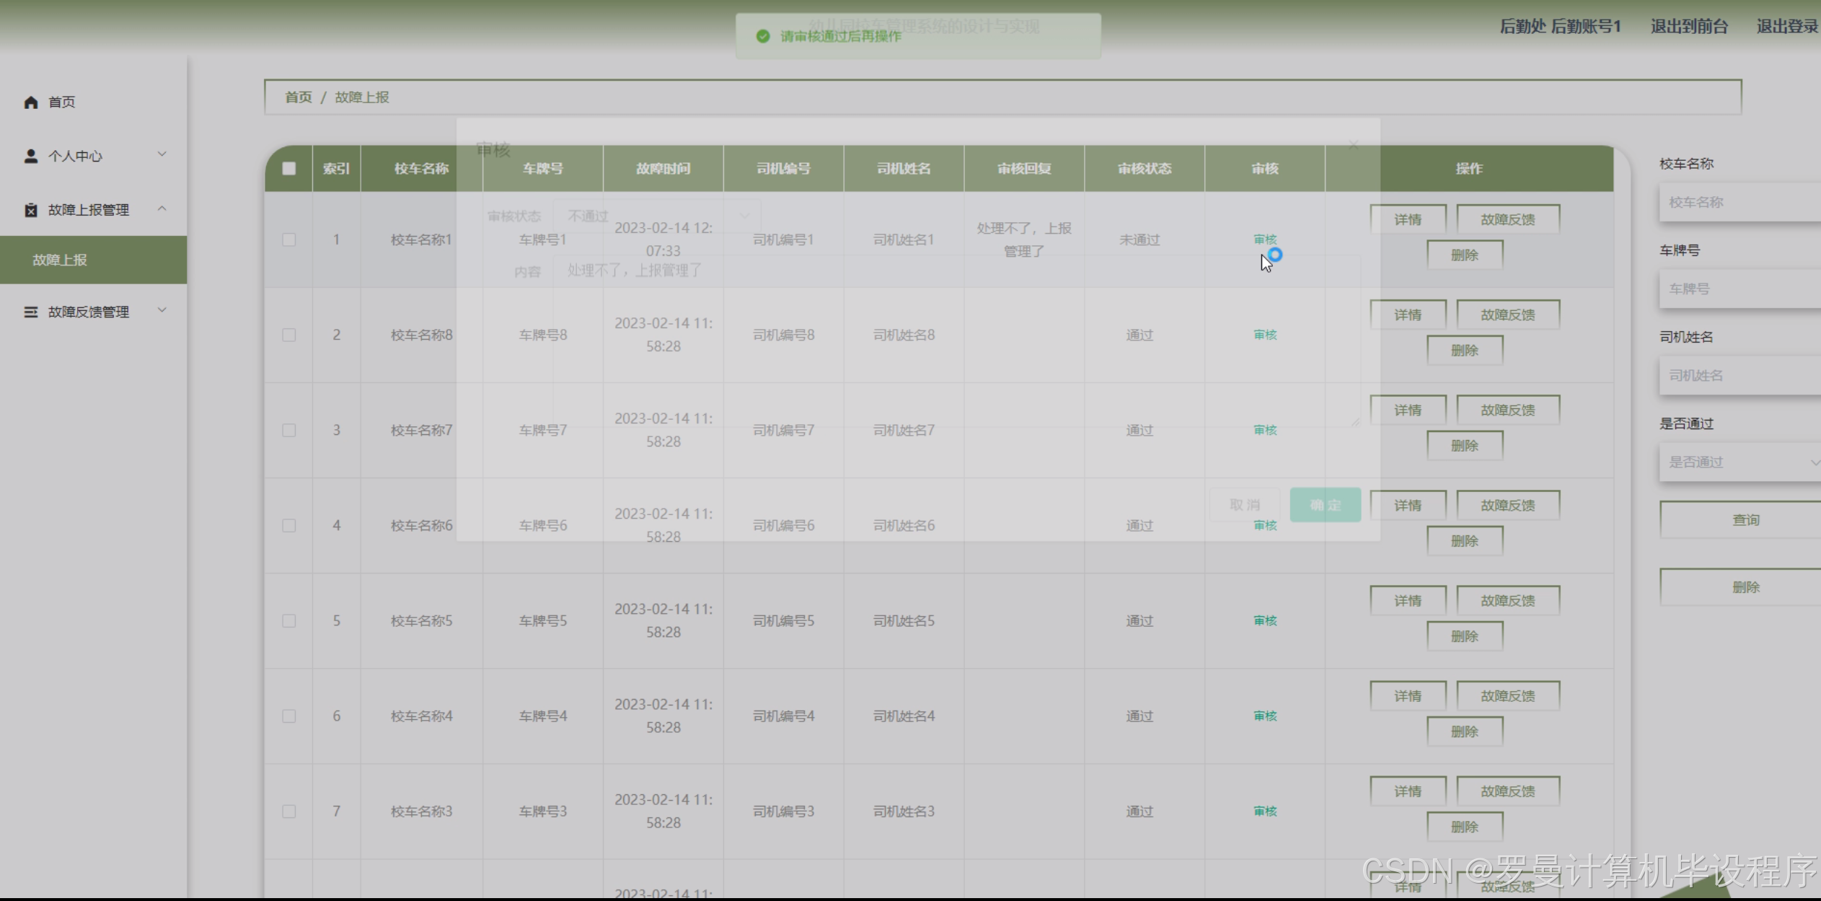Screen dimensions: 1821x901
Task: Close the 审核 dialog with the X
Action: (1353, 146)
